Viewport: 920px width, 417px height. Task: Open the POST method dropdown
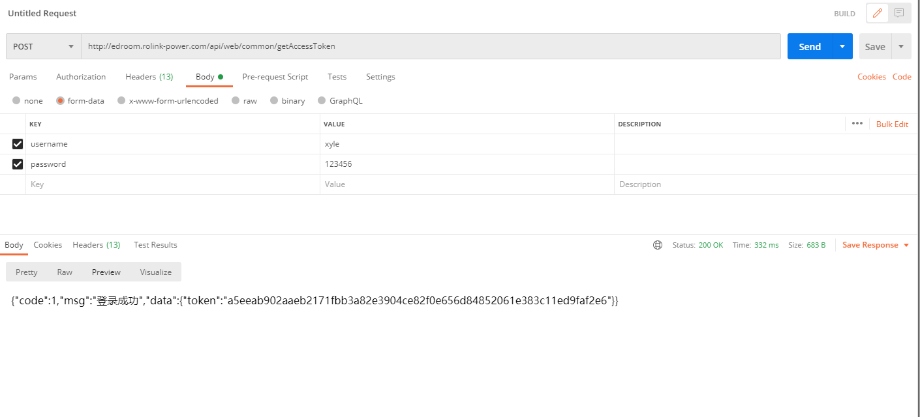click(43, 46)
